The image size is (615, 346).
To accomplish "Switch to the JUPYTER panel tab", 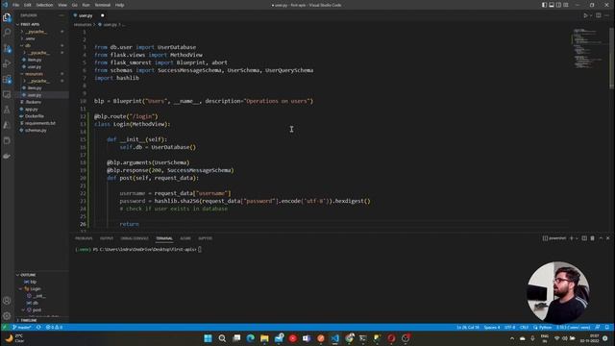I will pyautogui.click(x=205, y=238).
